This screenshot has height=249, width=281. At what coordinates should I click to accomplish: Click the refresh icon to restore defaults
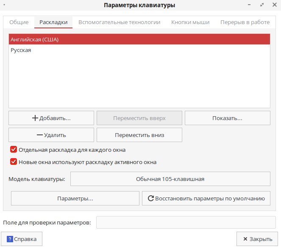coord(150,198)
